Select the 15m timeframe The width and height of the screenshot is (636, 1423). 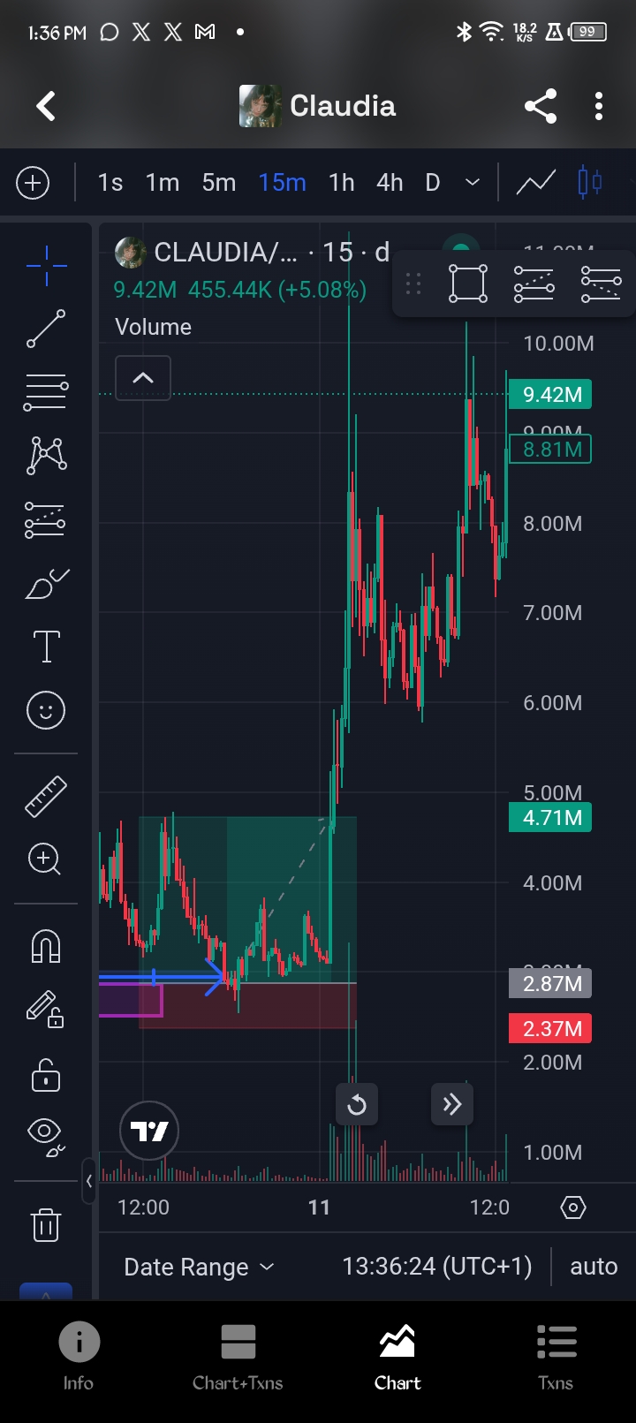click(x=283, y=183)
